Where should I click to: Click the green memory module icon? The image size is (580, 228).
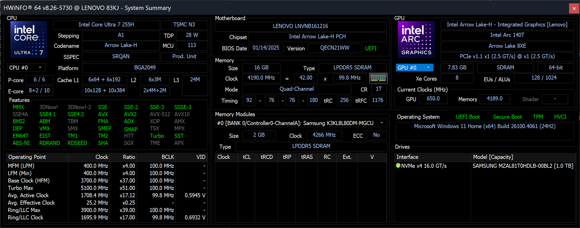point(378,78)
